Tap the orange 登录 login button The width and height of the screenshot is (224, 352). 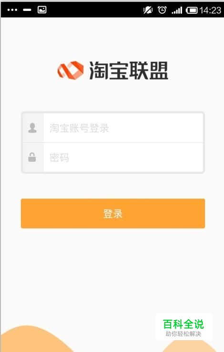(x=113, y=214)
